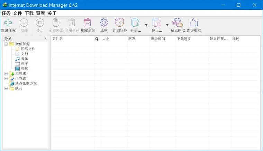Click the 开始... queue start icon
The height and width of the screenshot is (151, 263).
pos(136,23)
